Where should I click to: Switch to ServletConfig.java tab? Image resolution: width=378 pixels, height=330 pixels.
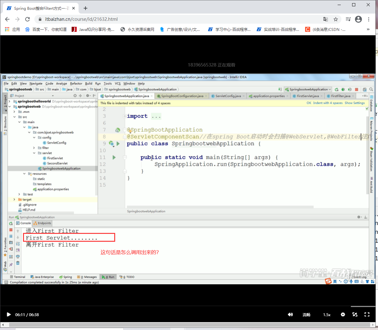(x=228, y=96)
